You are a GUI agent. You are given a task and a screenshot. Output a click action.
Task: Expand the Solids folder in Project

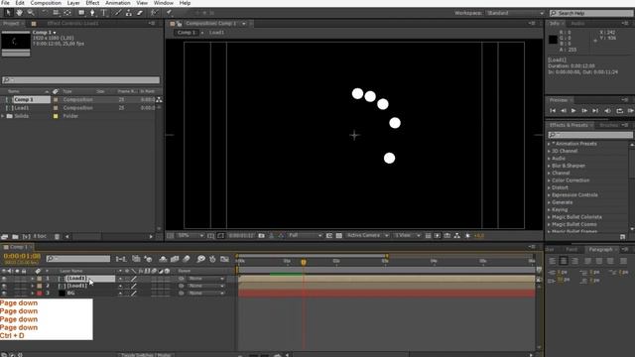pos(3,116)
